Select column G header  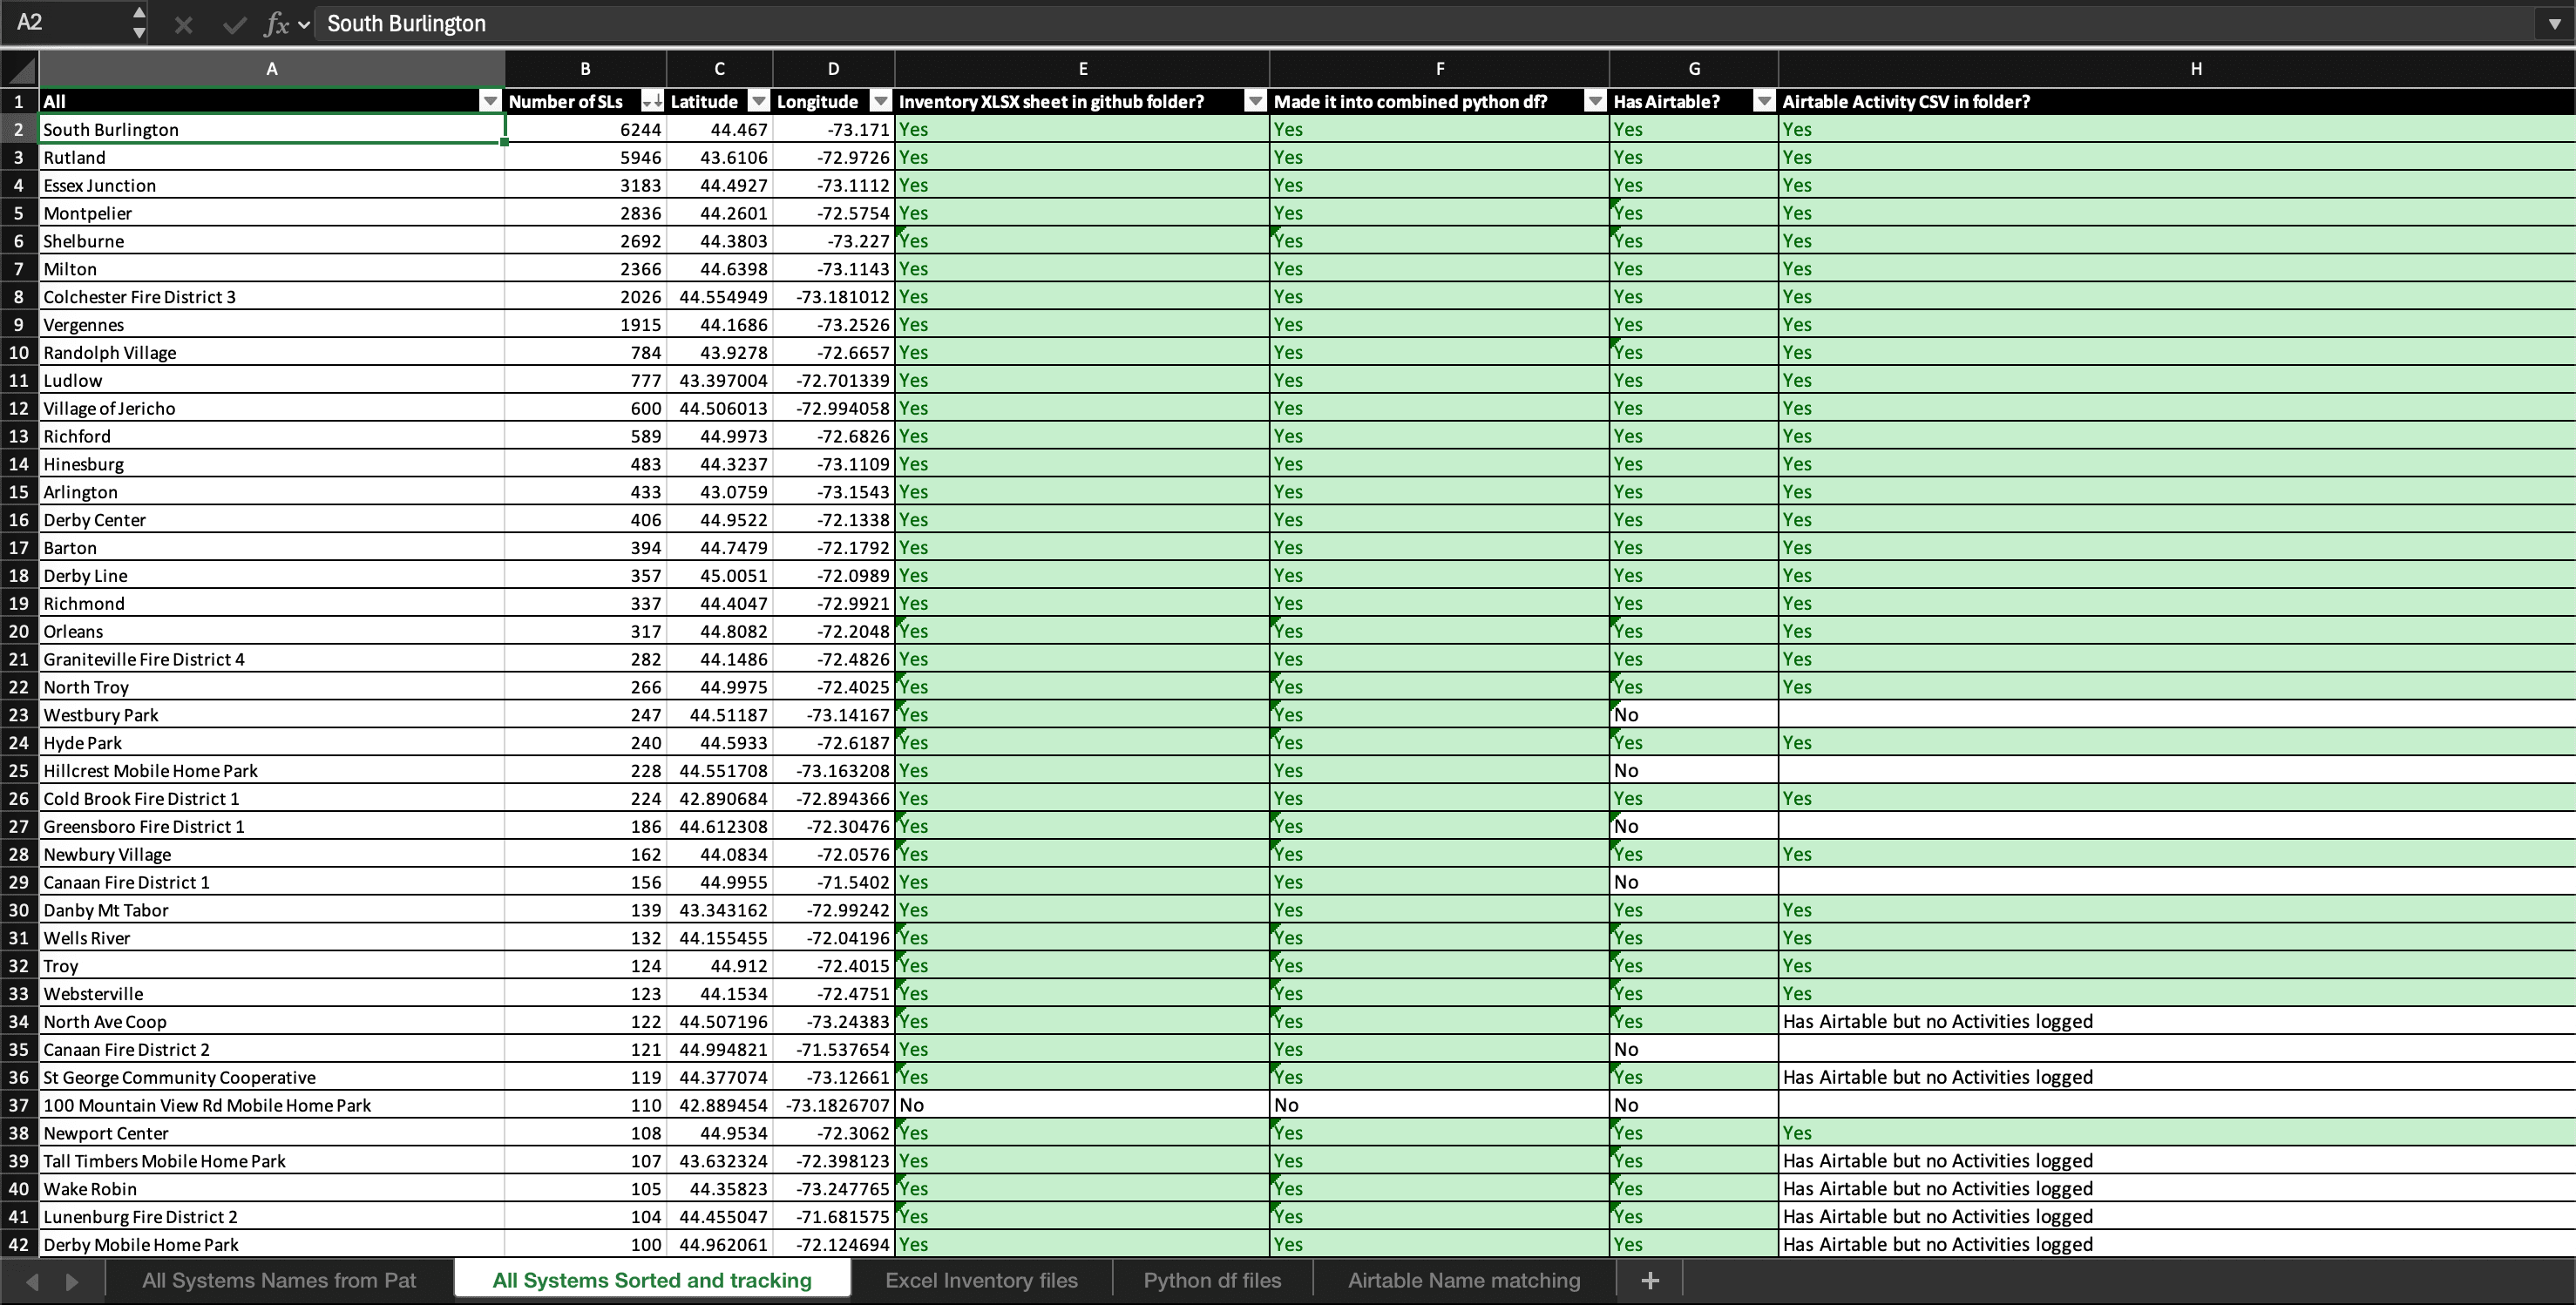click(1693, 69)
